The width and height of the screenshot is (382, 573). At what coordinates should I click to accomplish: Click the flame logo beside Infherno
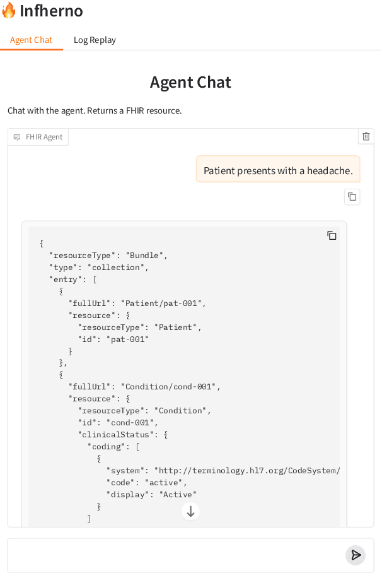(9, 10)
